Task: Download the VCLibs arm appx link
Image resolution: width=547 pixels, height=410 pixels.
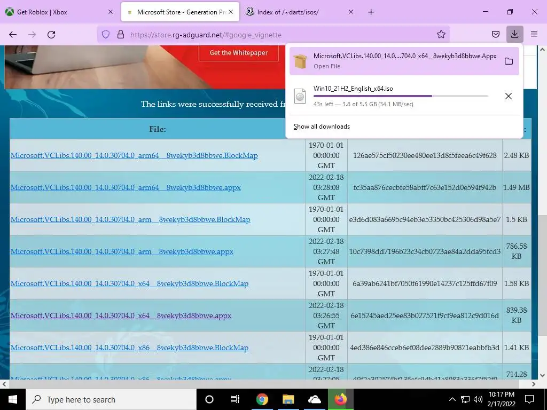Action: click(122, 252)
